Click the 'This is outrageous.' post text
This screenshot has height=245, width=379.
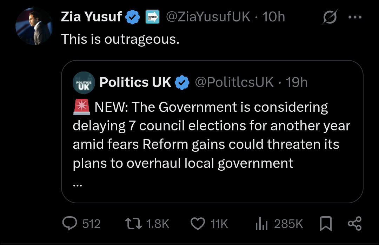[x=120, y=39]
